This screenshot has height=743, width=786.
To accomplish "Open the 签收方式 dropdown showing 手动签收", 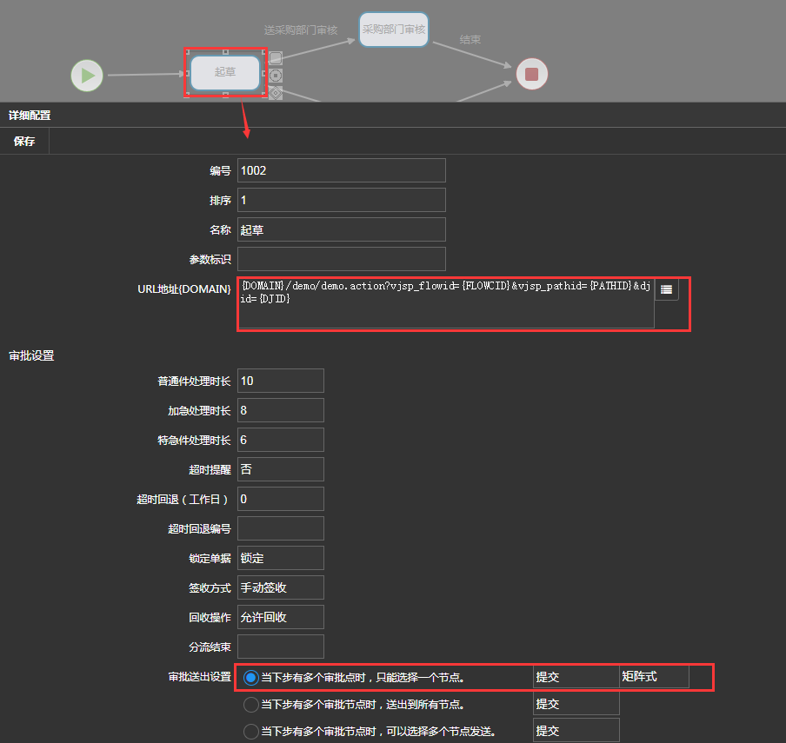I will click(280, 587).
